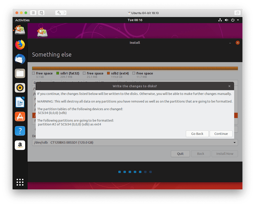Image resolution: width=255 pixels, height=206 pixels.
Task: Open the network status icon in top bar
Action: tap(220, 20)
